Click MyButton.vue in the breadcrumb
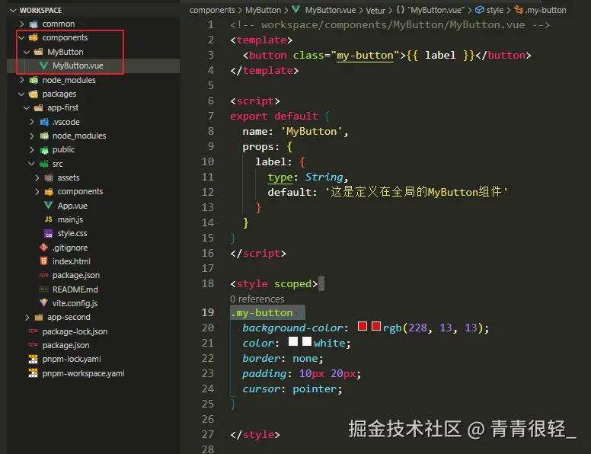Screen dimensions: 591x454 point(331,10)
